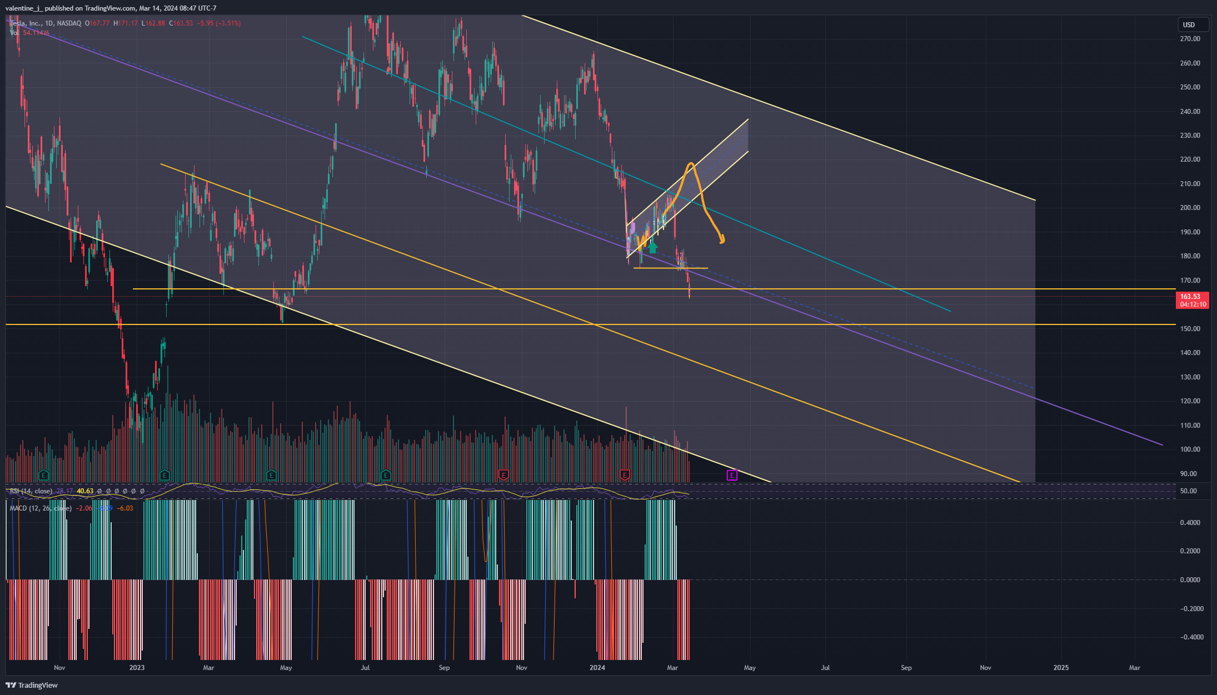Screen dimensions: 1217x695
Task: Click the high price H171.17 in the legend
Action: coord(126,23)
